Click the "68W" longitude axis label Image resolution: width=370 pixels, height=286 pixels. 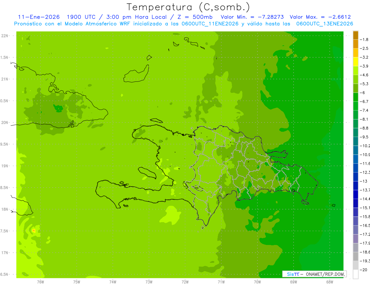330,282
